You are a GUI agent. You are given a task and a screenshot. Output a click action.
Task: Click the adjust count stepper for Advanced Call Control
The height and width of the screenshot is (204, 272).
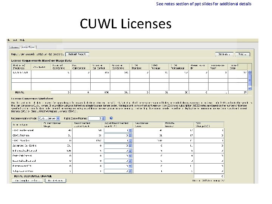[x=130, y=146]
